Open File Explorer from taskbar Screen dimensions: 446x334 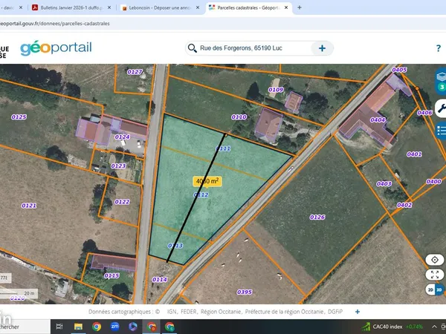coord(78,327)
